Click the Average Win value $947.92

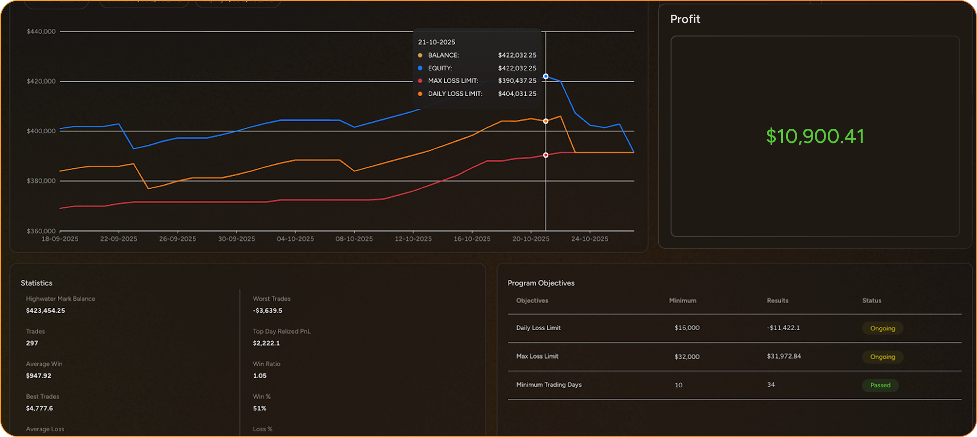[x=39, y=376]
